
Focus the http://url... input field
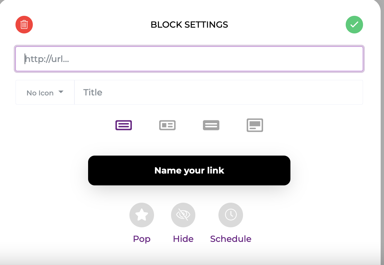pos(189,59)
